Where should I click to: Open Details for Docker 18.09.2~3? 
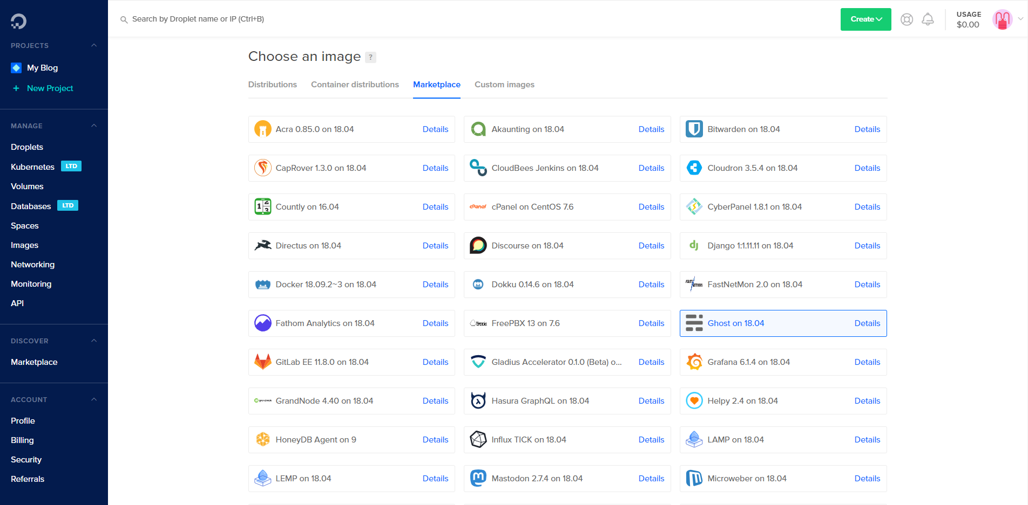(435, 285)
